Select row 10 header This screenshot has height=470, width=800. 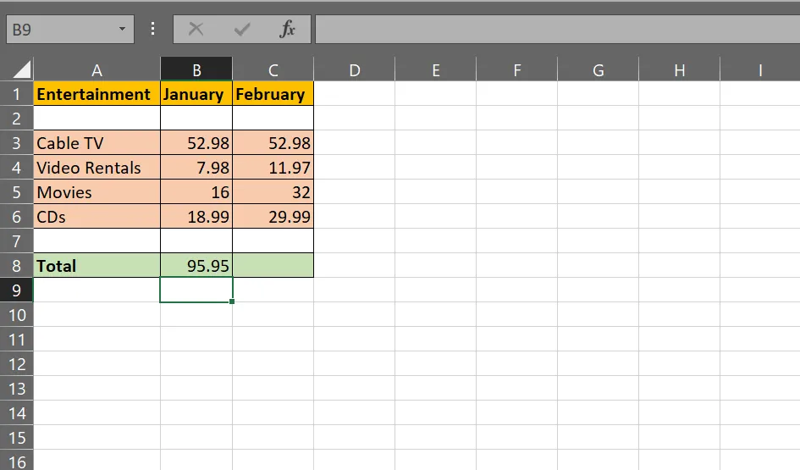16,315
